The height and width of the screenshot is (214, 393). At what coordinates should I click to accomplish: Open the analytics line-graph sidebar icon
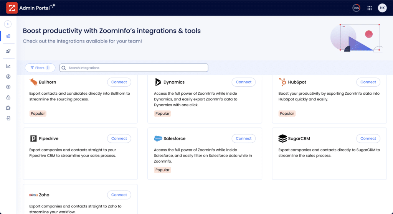pos(8,66)
